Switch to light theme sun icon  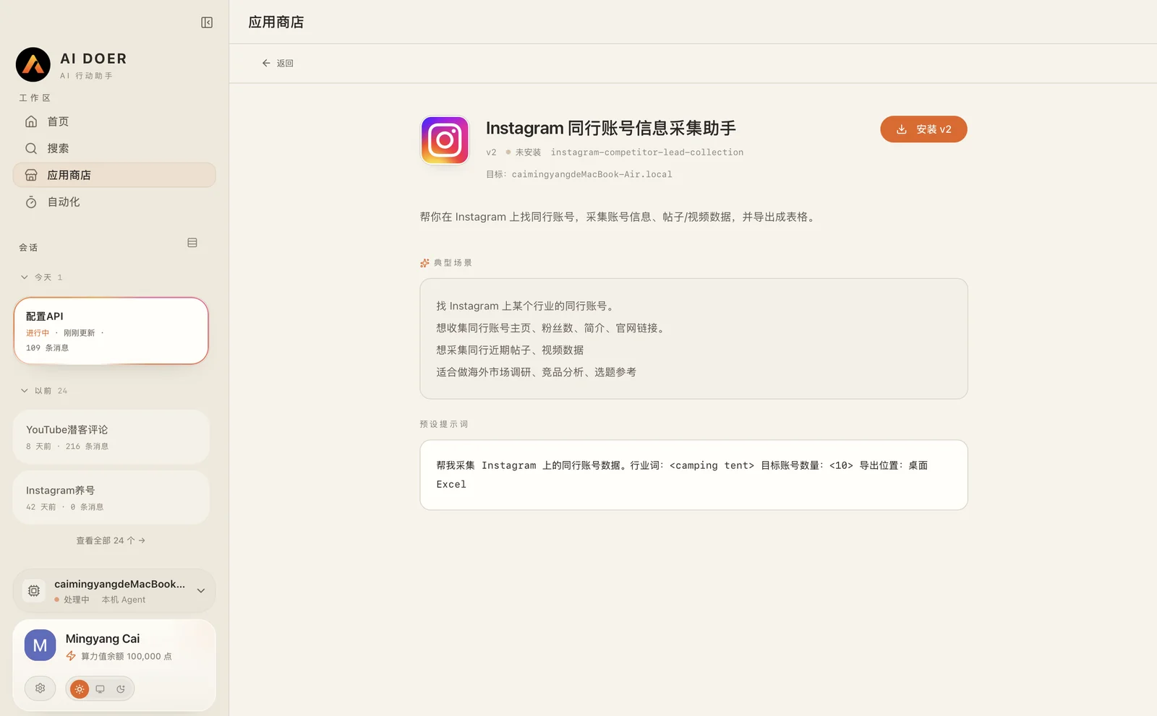(80, 689)
